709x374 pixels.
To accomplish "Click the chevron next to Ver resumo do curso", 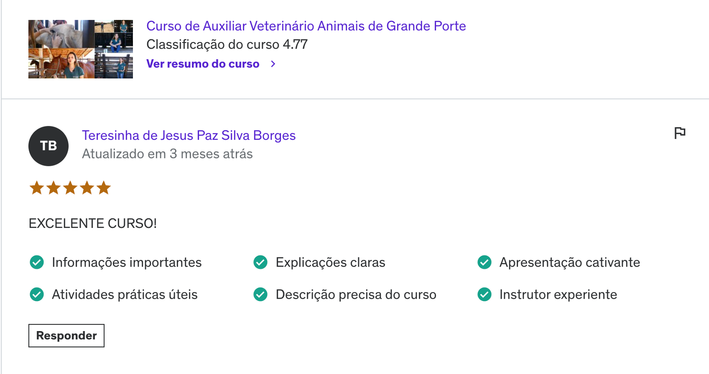I will tap(273, 64).
